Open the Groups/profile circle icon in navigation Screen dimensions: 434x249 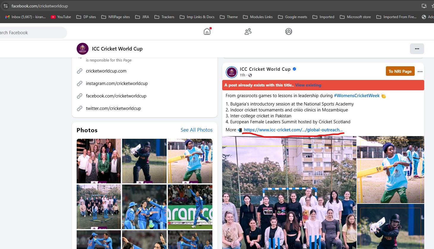coord(289,31)
